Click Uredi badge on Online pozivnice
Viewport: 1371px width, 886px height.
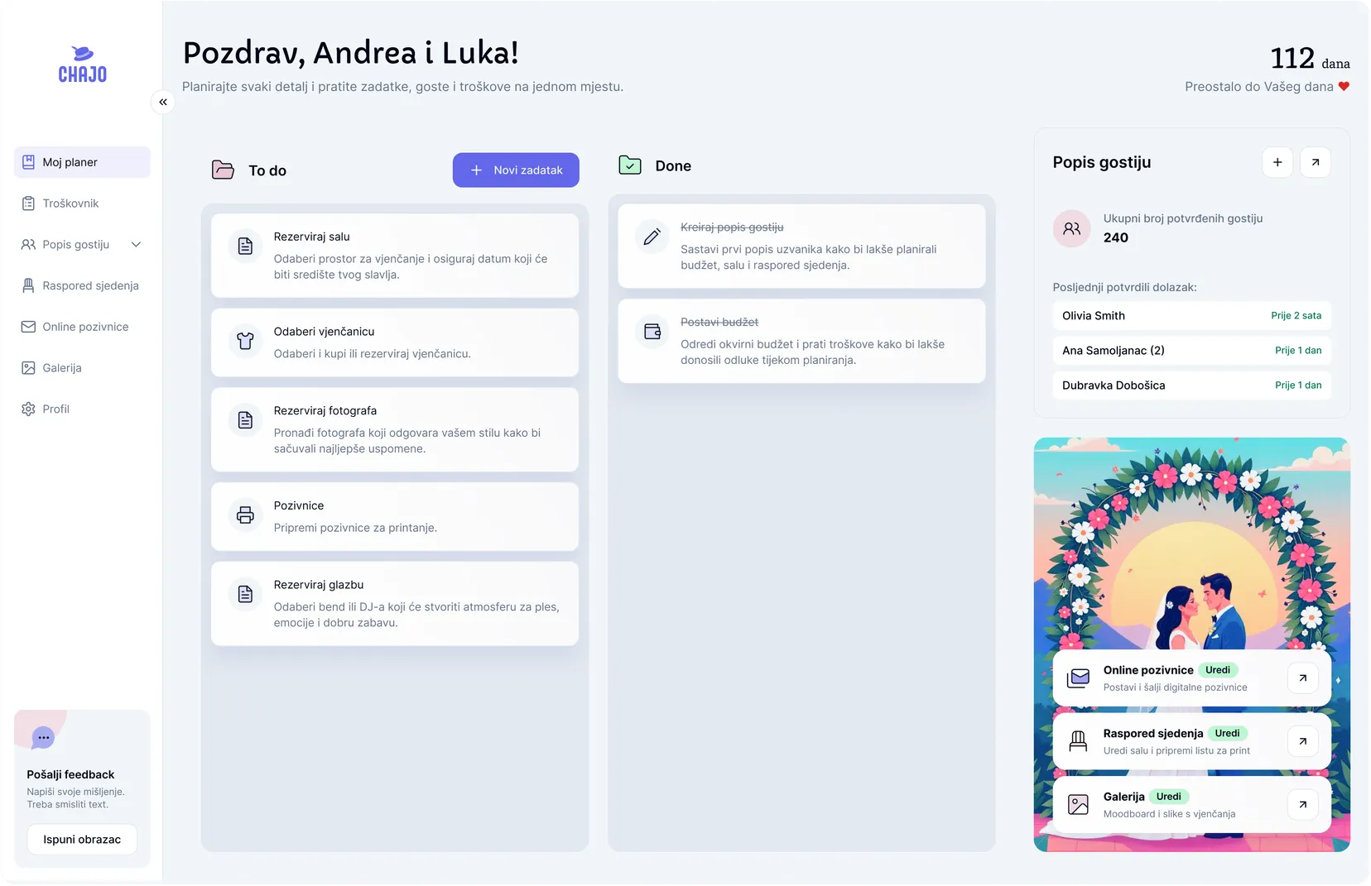[1218, 670]
